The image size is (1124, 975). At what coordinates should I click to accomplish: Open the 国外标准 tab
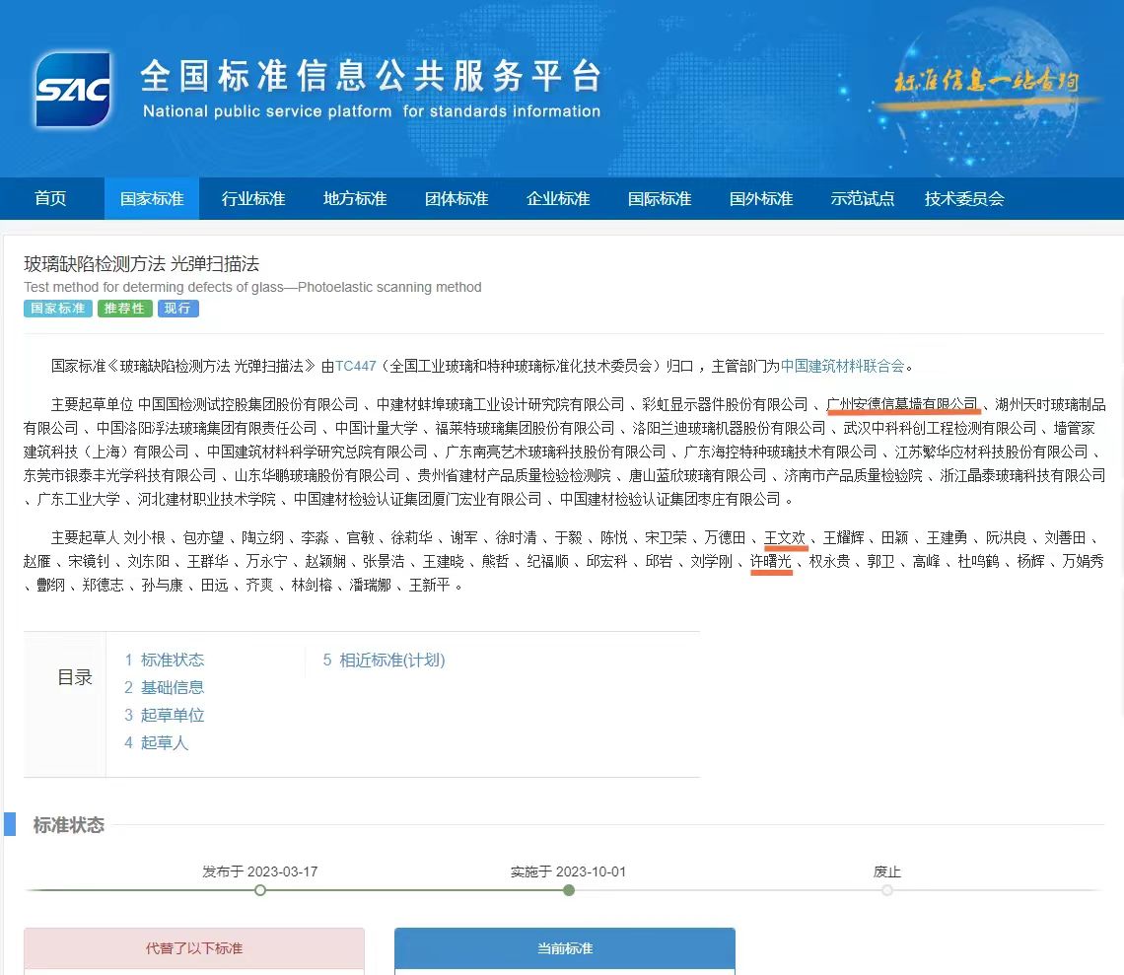[761, 198]
